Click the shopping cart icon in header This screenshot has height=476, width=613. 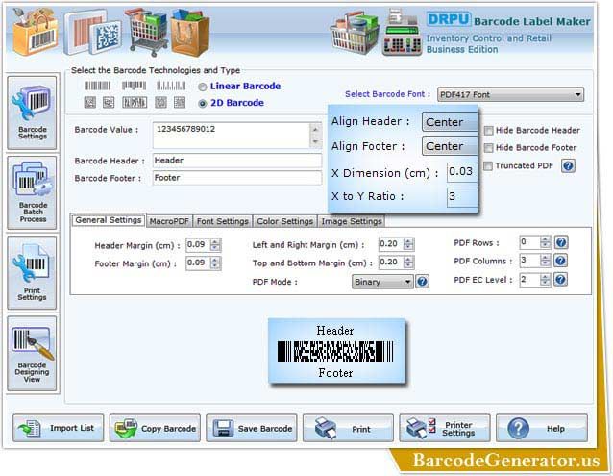click(147, 32)
